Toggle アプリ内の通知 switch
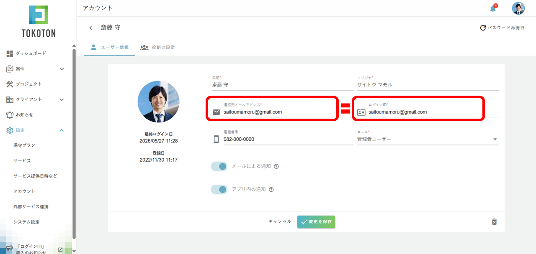This screenshot has height=254, width=536. [x=219, y=190]
